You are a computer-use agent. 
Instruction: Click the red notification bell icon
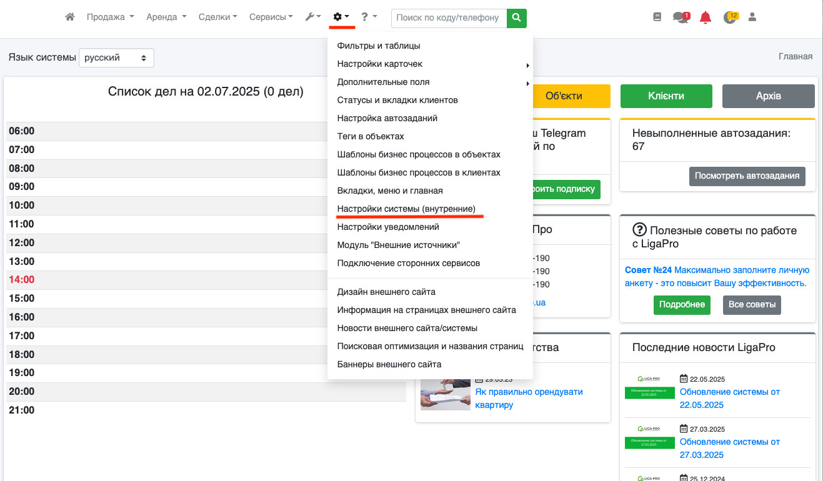point(706,17)
